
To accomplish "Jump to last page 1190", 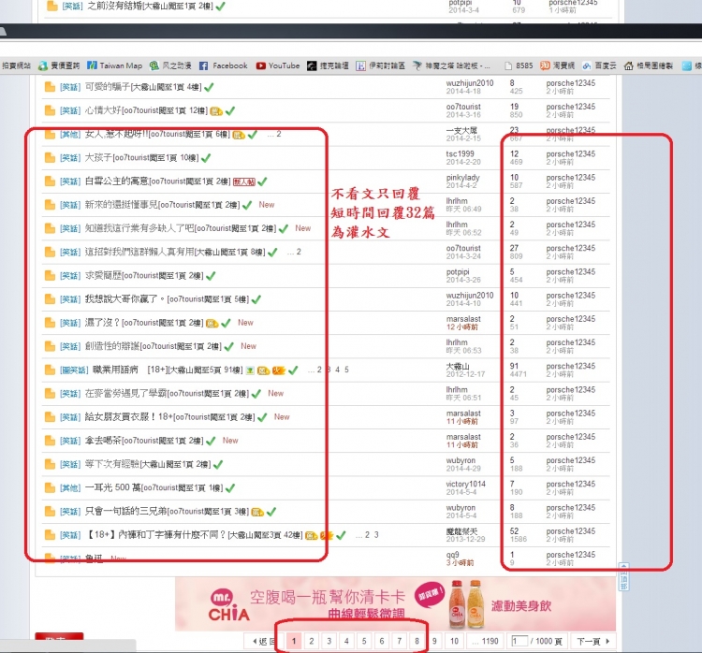I will pyautogui.click(x=490, y=641).
